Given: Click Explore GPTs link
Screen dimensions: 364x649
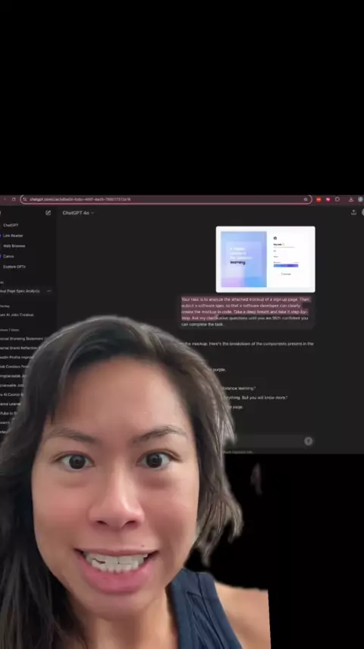Looking at the screenshot, I should point(14,267).
